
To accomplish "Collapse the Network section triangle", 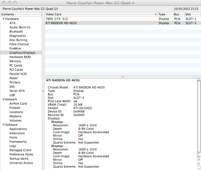I will tap(4, 100).
